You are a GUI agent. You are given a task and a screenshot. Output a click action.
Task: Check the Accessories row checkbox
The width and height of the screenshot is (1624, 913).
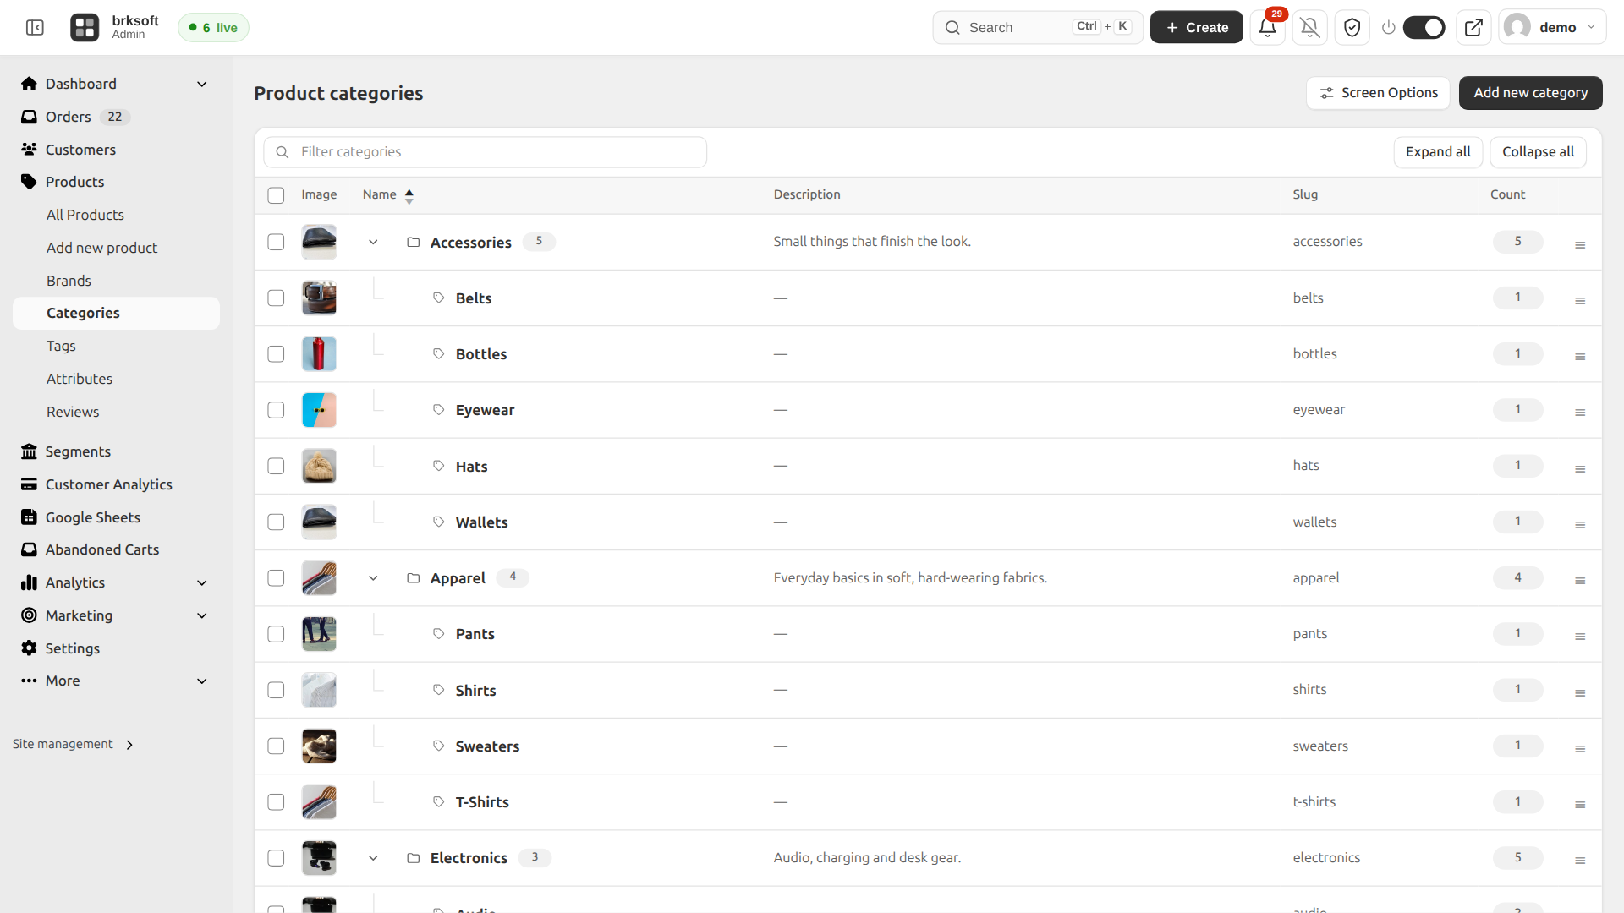276,242
